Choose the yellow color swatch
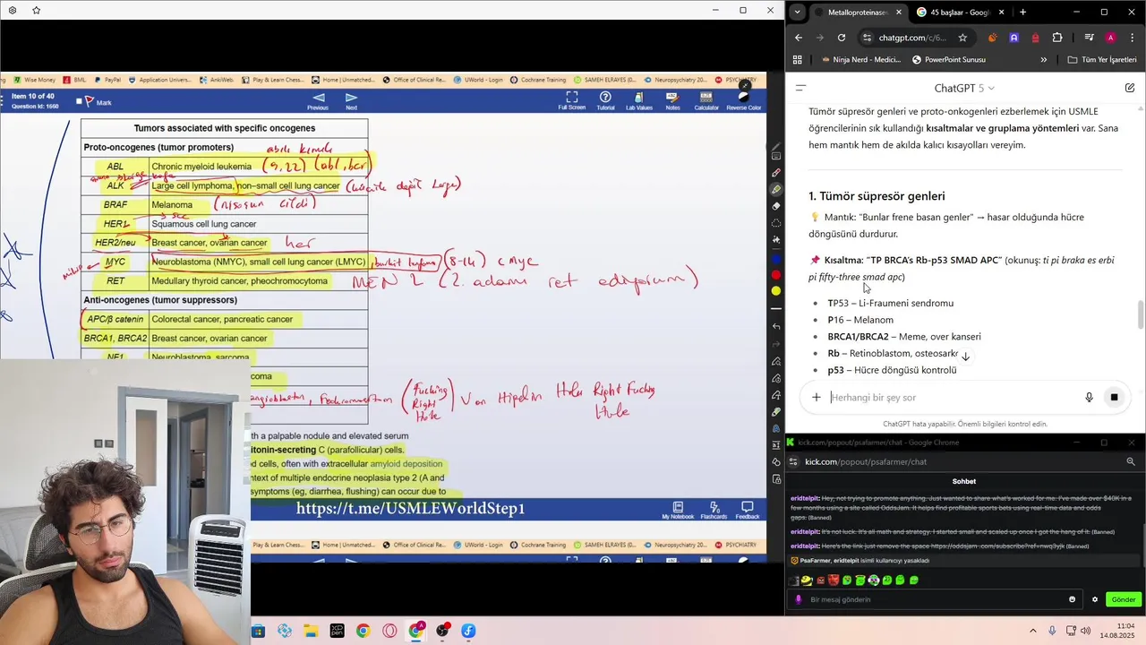Viewport: 1146px width, 645px height. (776, 291)
